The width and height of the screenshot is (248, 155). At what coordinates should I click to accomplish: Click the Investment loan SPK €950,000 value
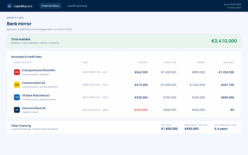(x=191, y=129)
